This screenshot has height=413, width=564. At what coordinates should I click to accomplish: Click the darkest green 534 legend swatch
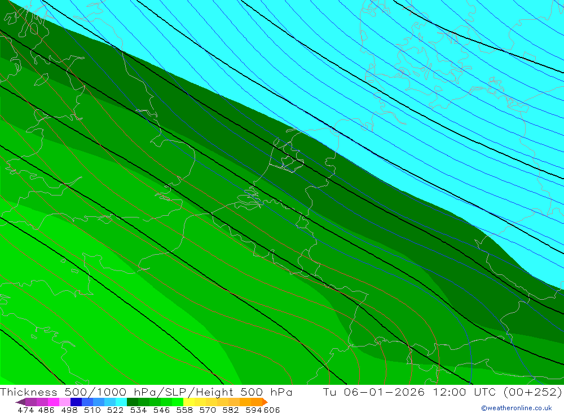133,402
